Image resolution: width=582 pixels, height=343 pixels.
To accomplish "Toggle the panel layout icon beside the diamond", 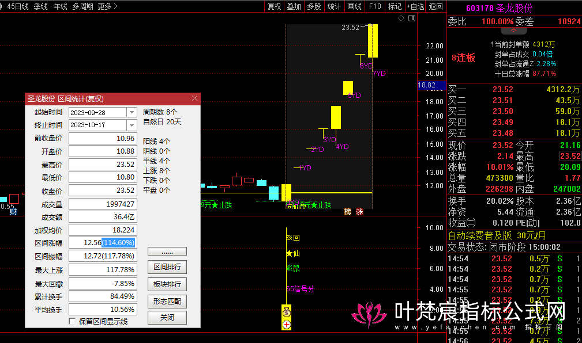I will [412, 18].
